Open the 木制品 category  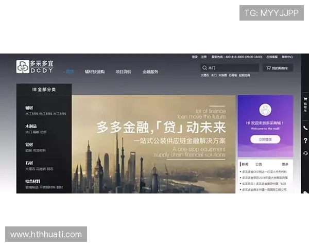[x=31, y=126]
